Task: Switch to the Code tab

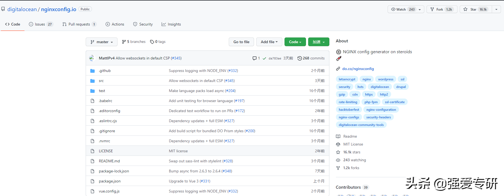Action: 13,24
